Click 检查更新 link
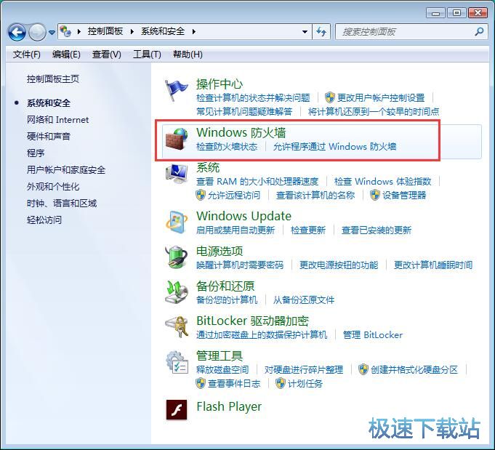 [x=308, y=230]
